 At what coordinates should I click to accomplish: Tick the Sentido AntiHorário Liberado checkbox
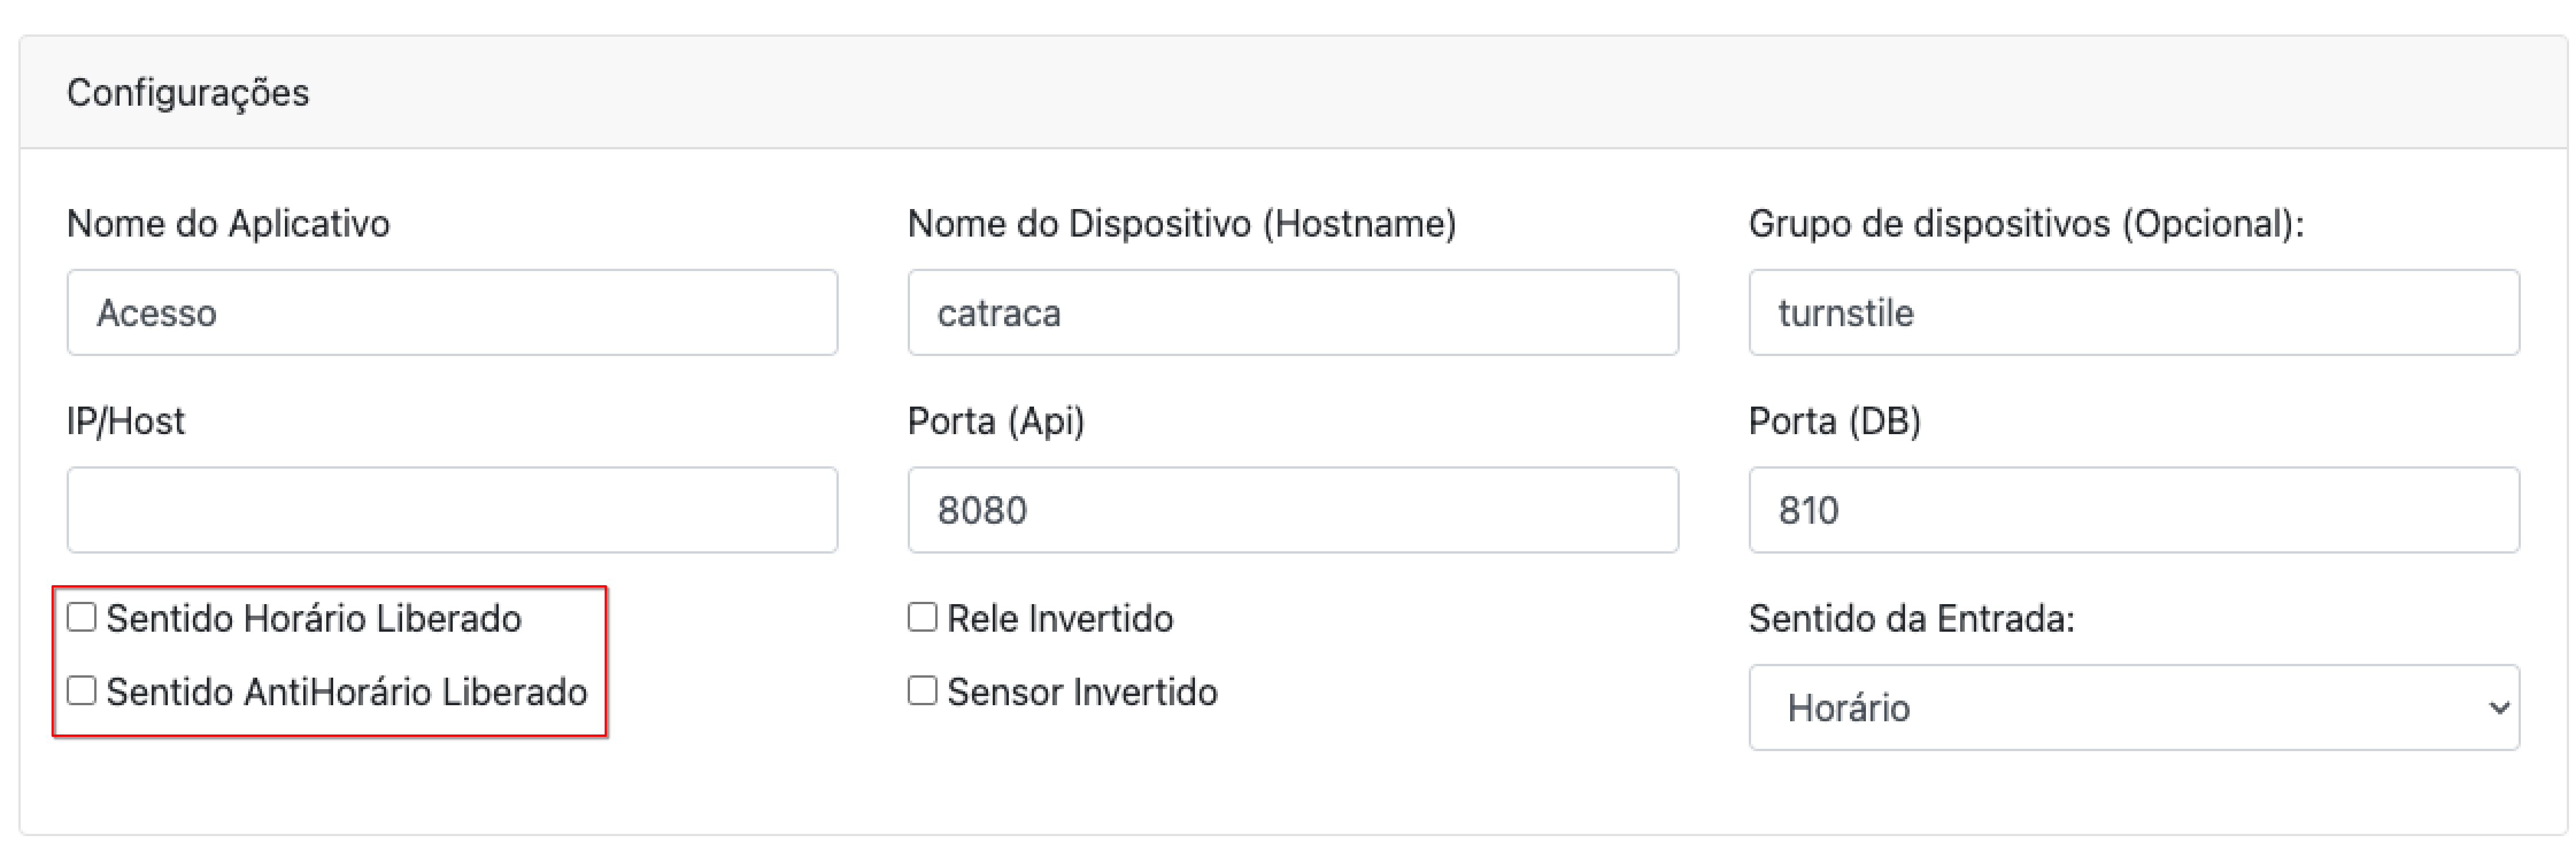[x=81, y=691]
